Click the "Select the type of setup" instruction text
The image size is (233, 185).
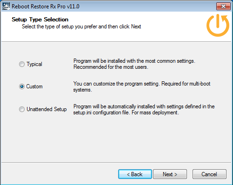click(x=81, y=26)
